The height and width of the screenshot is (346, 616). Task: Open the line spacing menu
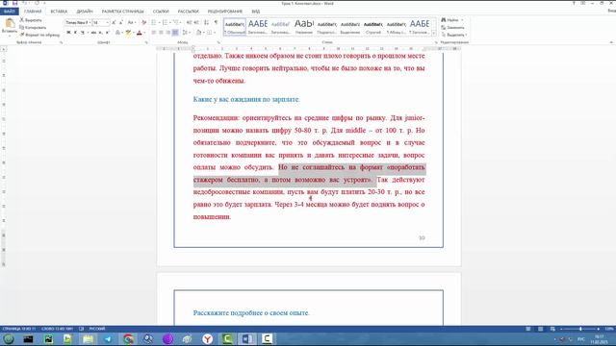186,33
